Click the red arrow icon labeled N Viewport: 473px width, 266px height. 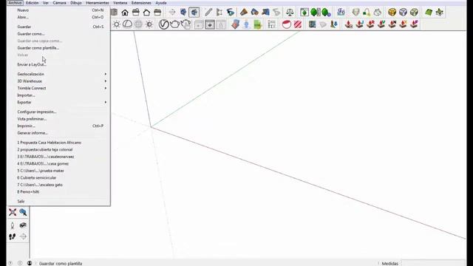click(x=392, y=24)
